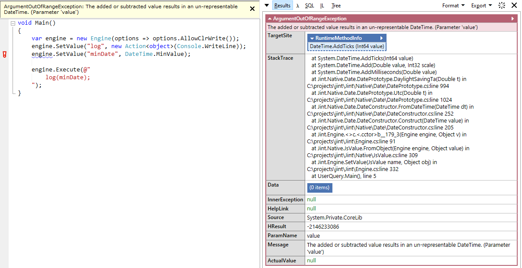Expand the (0 items) Data entry
The image size is (522, 268).
319,187
